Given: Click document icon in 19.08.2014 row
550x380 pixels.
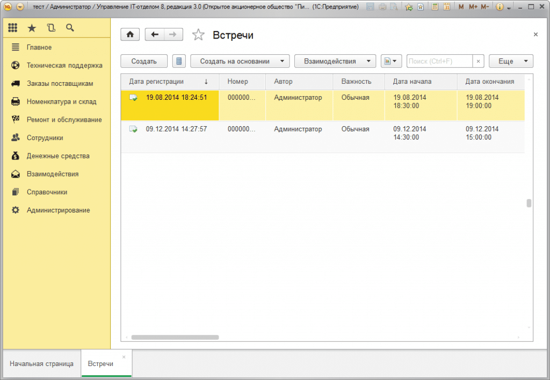Looking at the screenshot, I should point(133,98).
